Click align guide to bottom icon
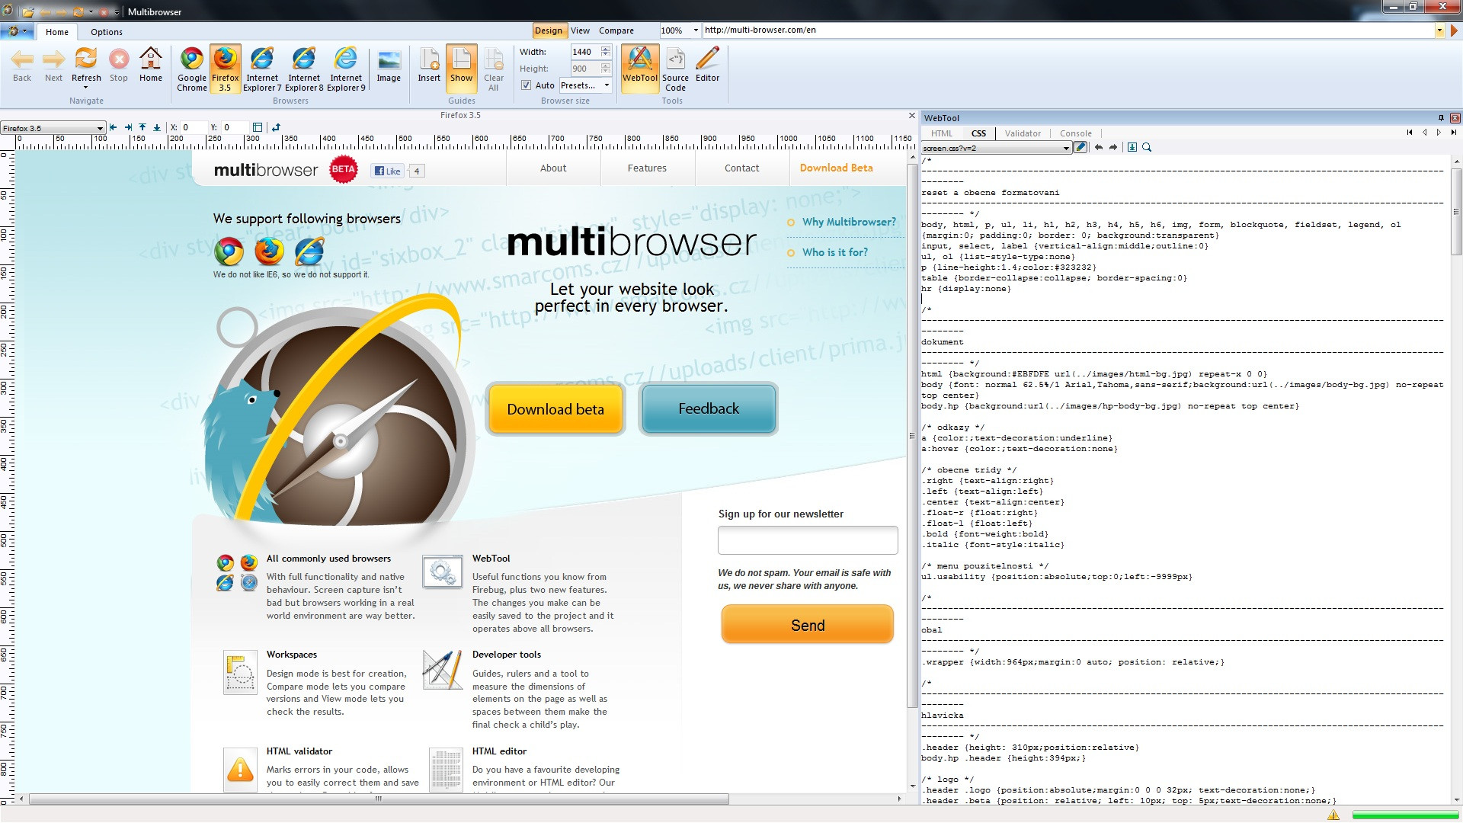This screenshot has width=1463, height=823. pos(157,127)
